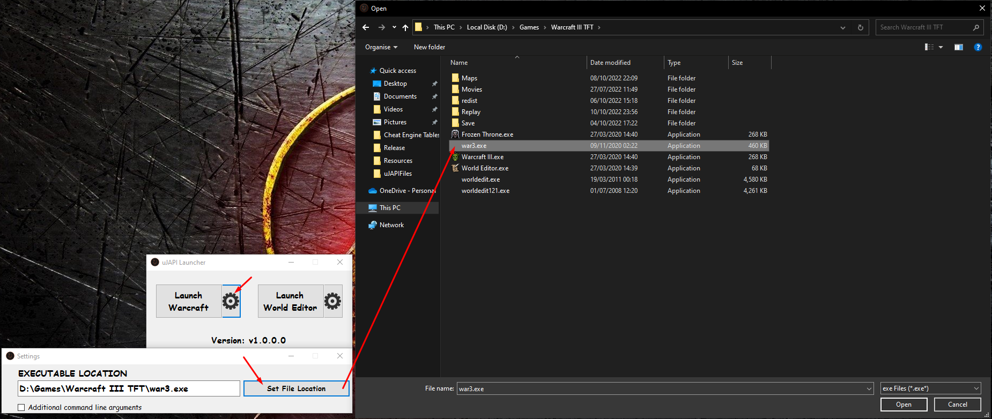Refresh the Warcraft III TFT folder
The width and height of the screenshot is (992, 419).
tap(861, 27)
